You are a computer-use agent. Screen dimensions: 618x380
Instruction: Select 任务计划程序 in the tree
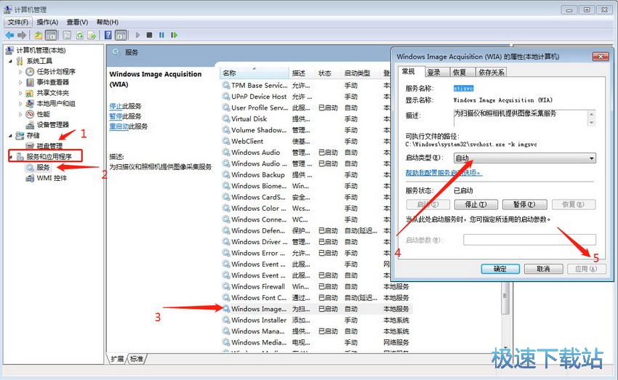(x=55, y=72)
